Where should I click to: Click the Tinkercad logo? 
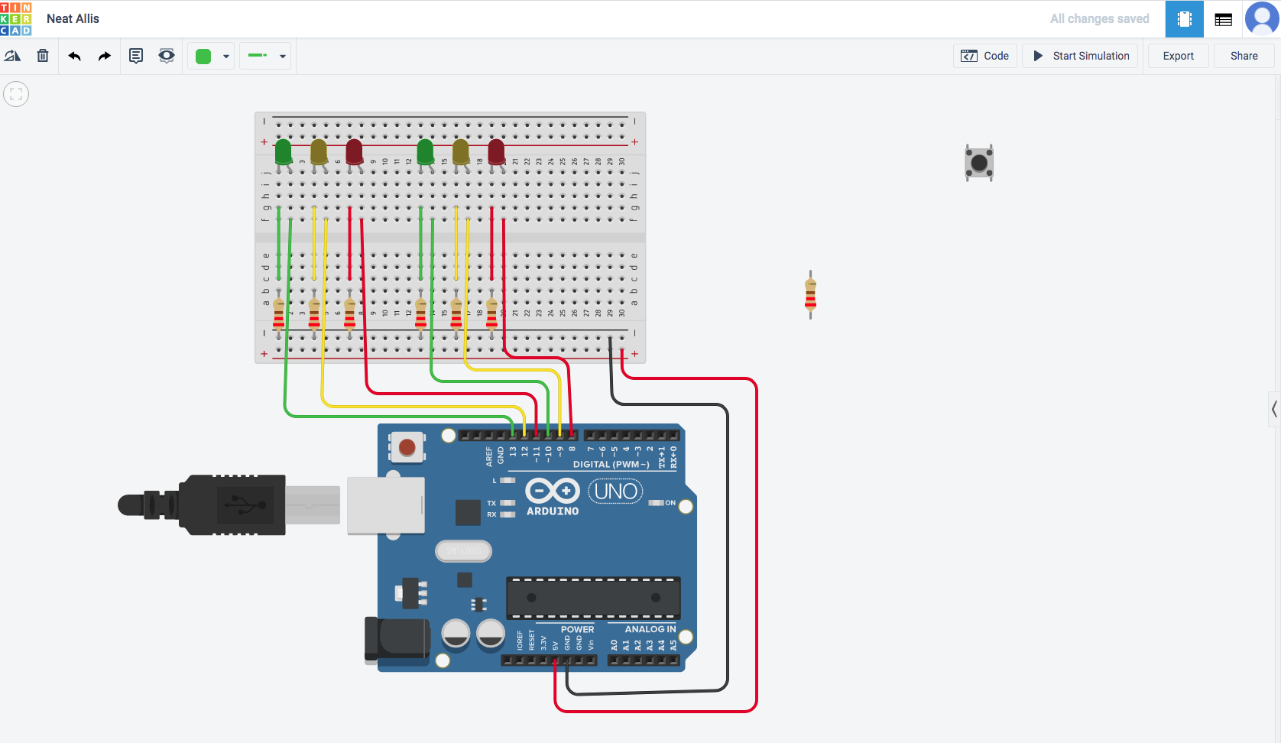16,18
